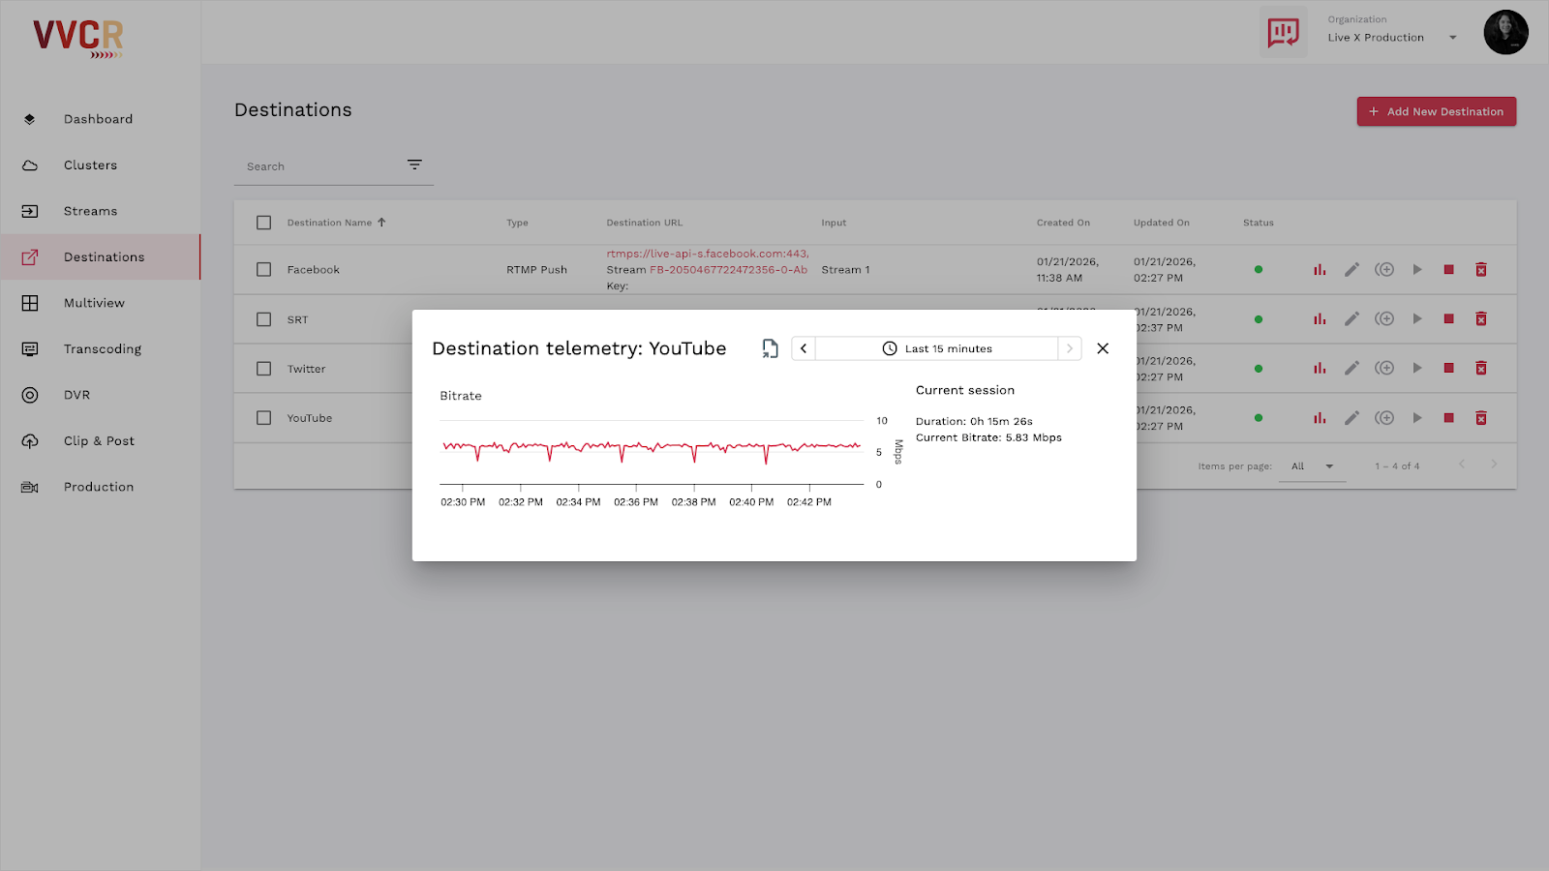Check the checkbox on the YouTube row

[x=263, y=417]
